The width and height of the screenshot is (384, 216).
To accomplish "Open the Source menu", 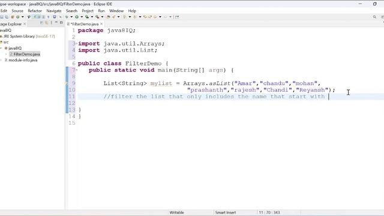I will point(17,11).
